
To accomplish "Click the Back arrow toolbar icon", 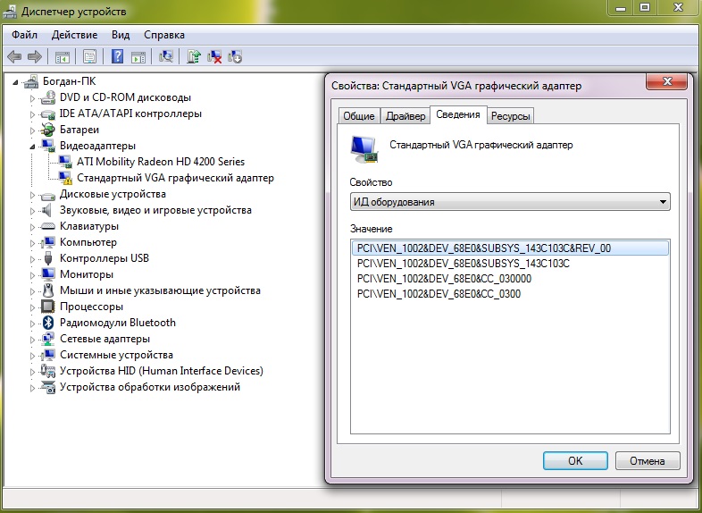I will [14, 57].
